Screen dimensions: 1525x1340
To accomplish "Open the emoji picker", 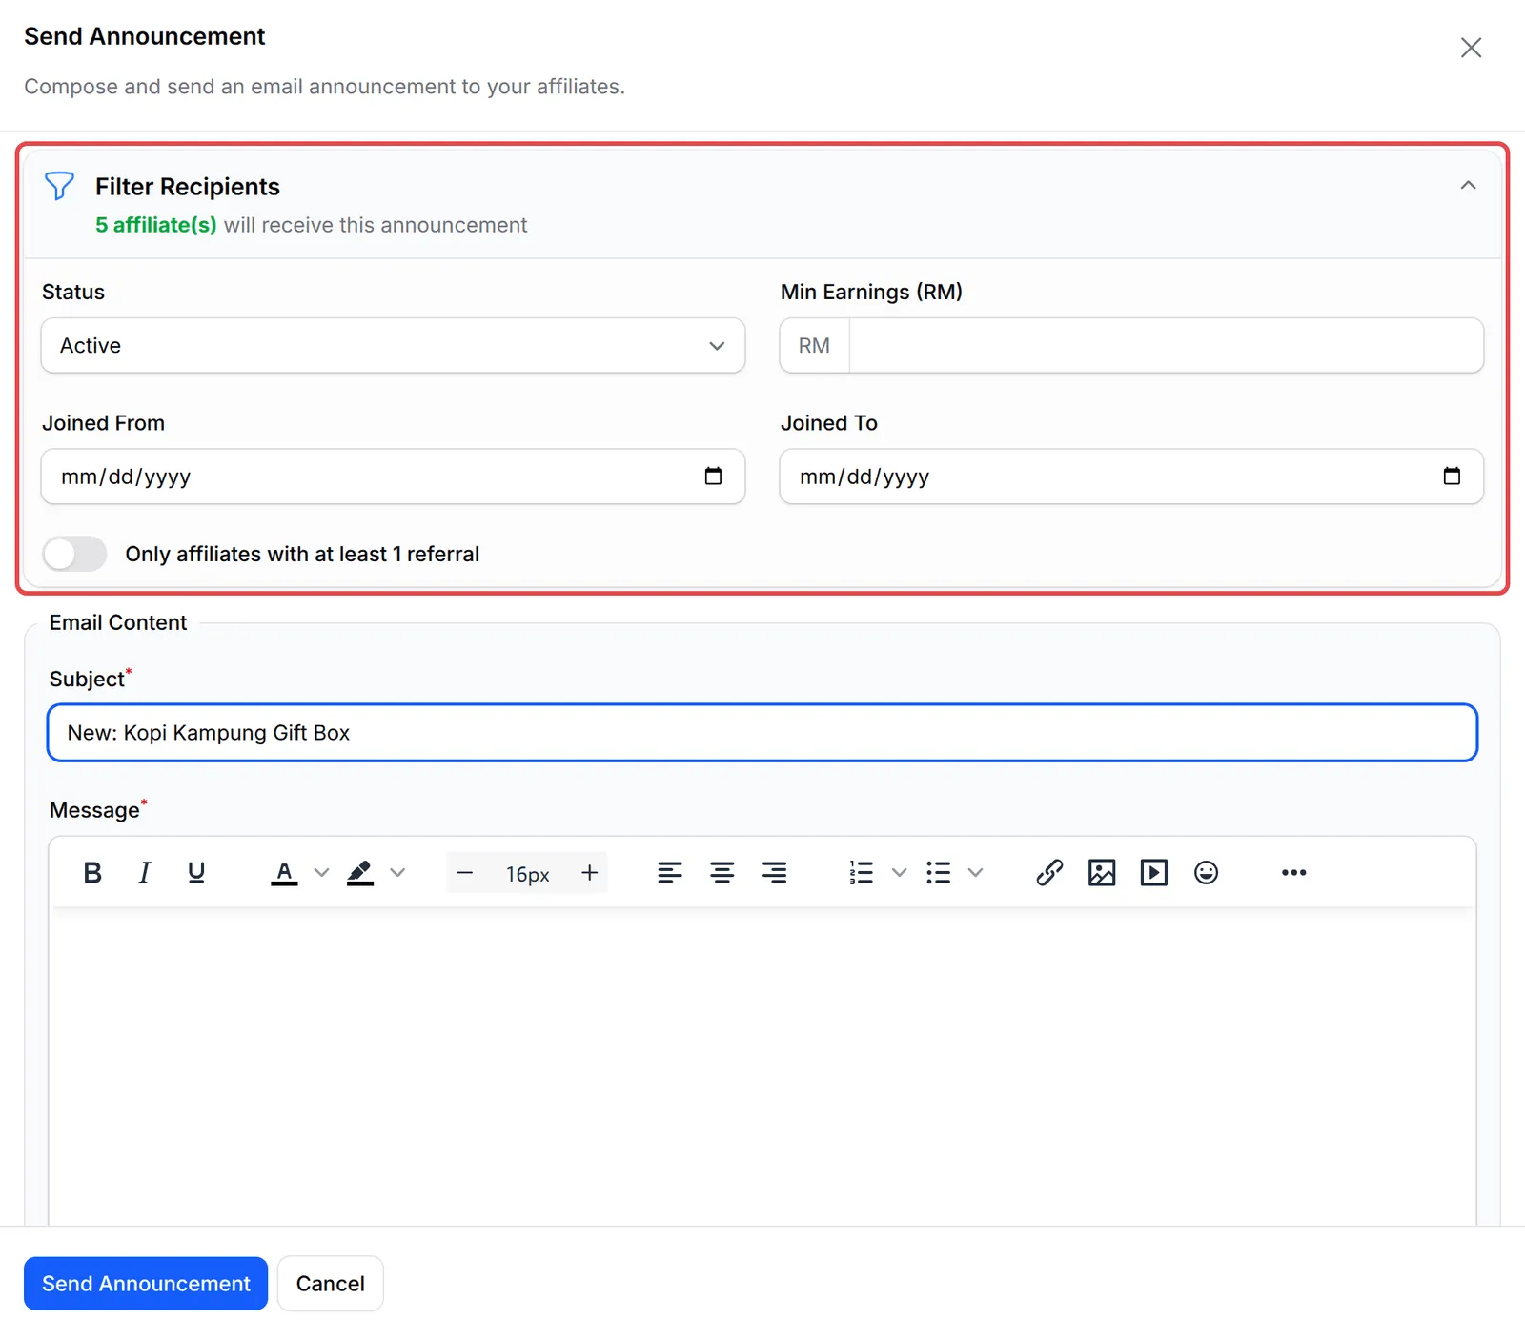I will click(x=1207, y=872).
